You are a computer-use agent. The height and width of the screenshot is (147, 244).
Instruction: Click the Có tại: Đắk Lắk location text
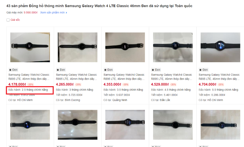click(161, 100)
